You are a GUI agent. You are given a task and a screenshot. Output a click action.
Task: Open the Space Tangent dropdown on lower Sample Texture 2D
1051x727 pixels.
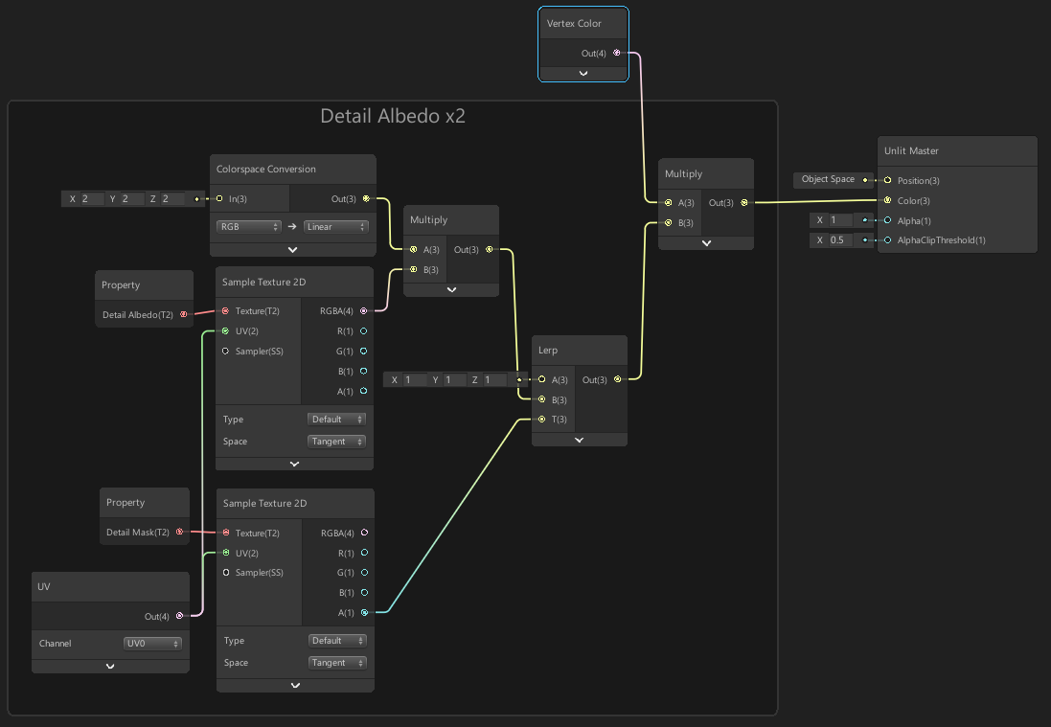(336, 662)
